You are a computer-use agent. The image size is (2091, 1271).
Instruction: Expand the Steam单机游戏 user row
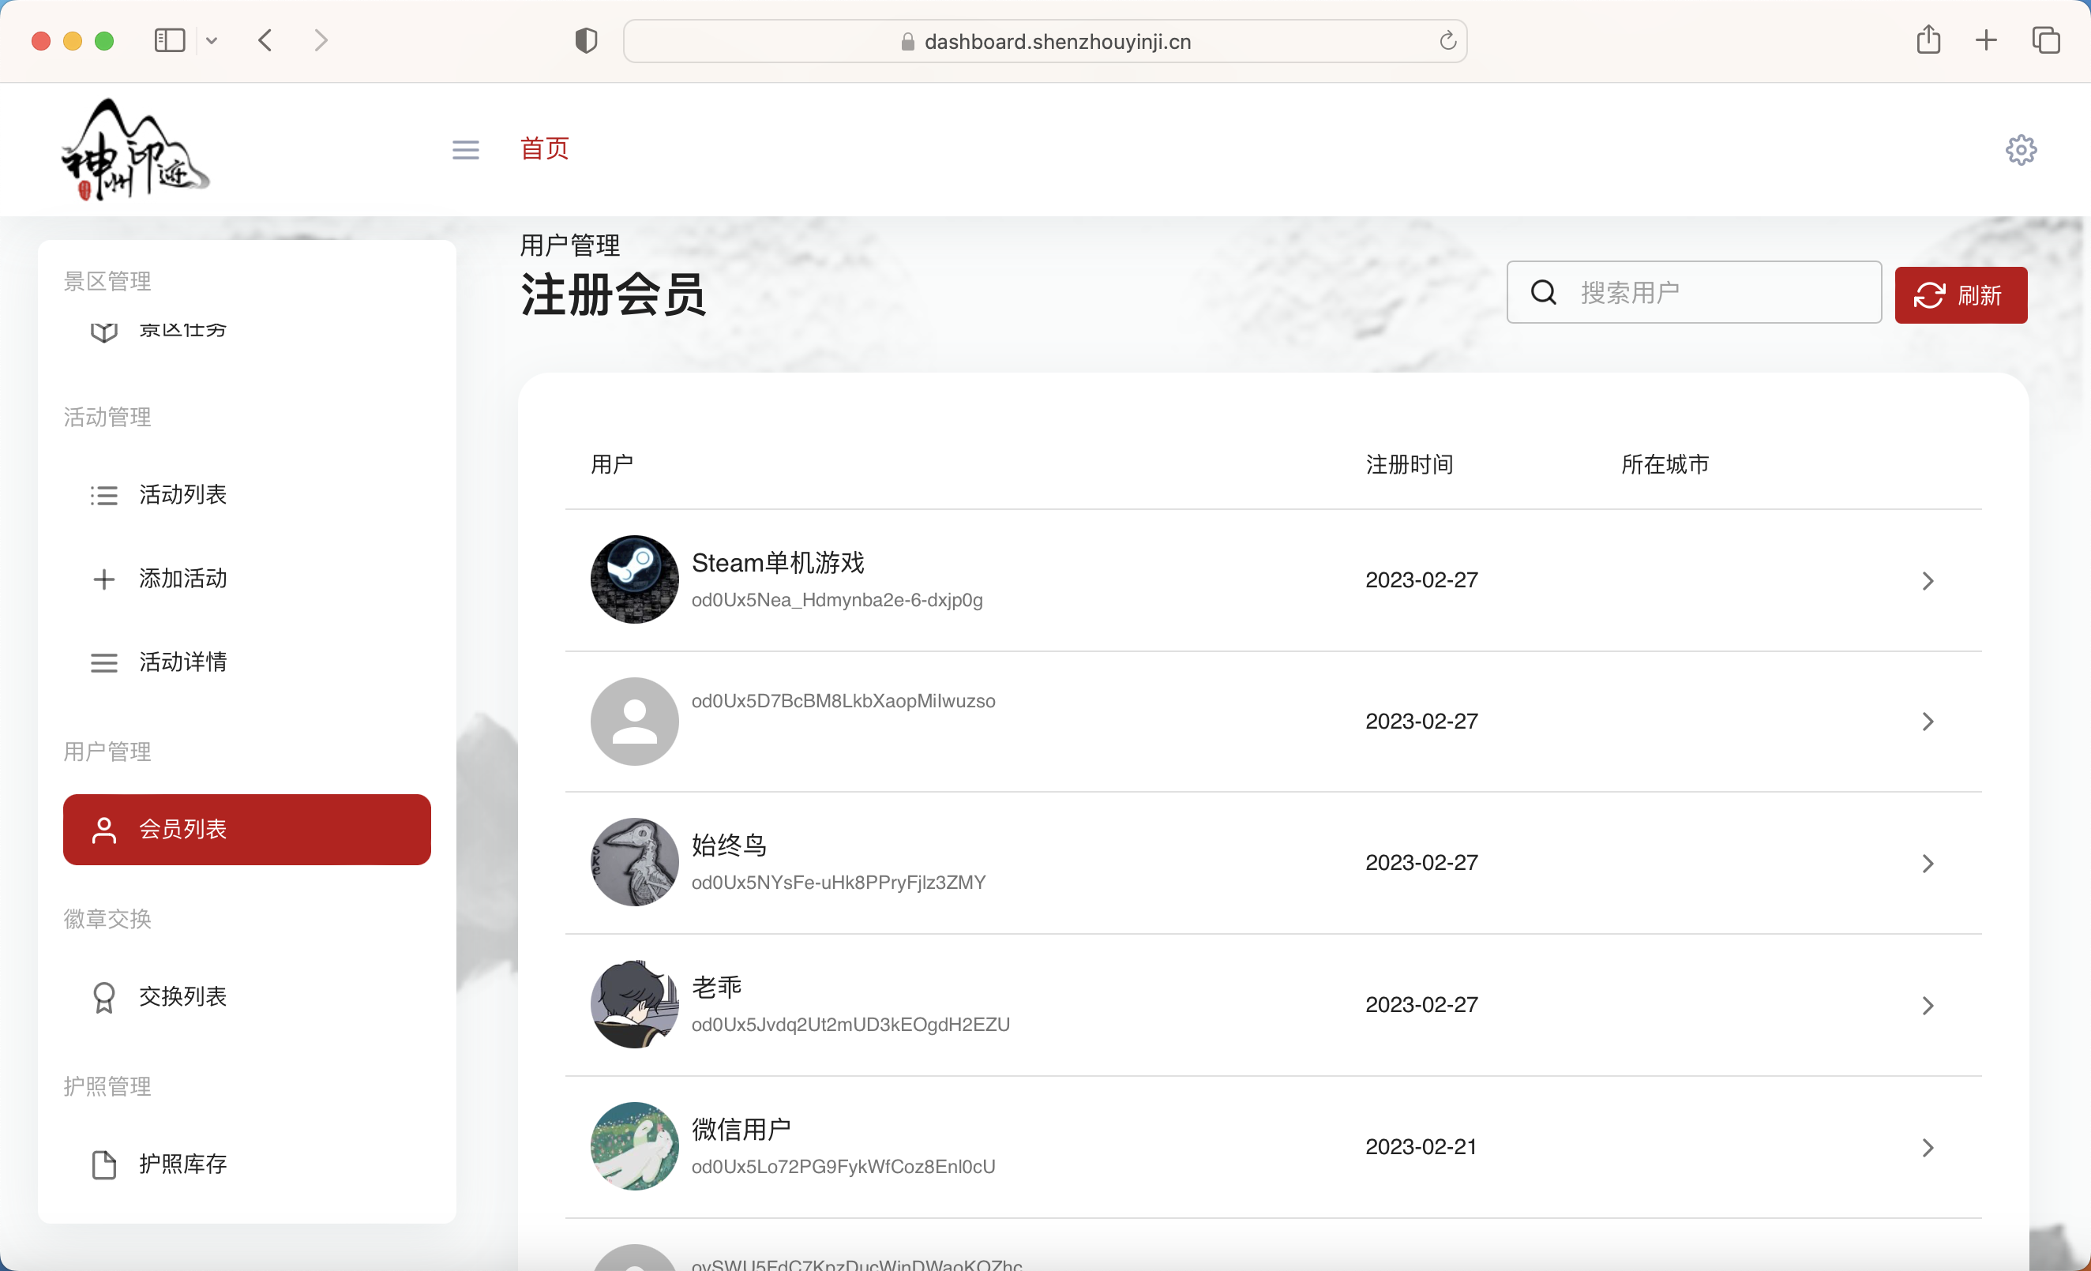1928,580
